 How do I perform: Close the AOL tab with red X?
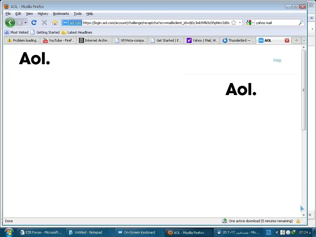pyautogui.click(x=287, y=40)
